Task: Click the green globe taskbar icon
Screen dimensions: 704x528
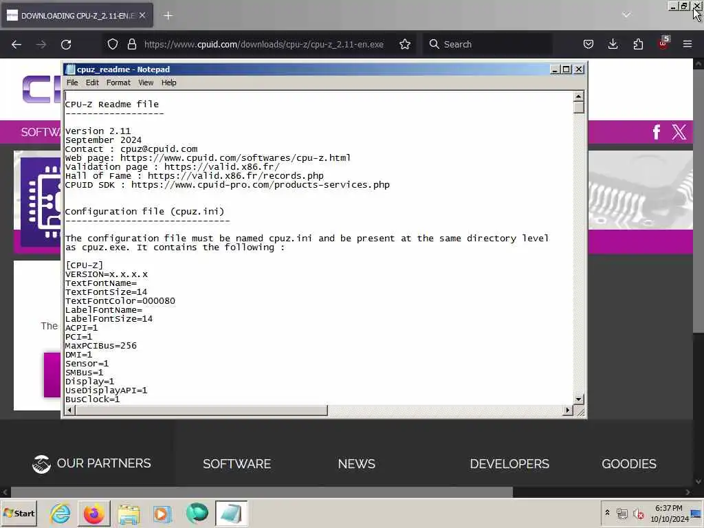Action: coord(197,513)
